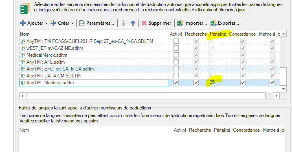
Task: Select the wEST jET mAGAZINE.sdltm row
Action: click(x=94, y=48)
